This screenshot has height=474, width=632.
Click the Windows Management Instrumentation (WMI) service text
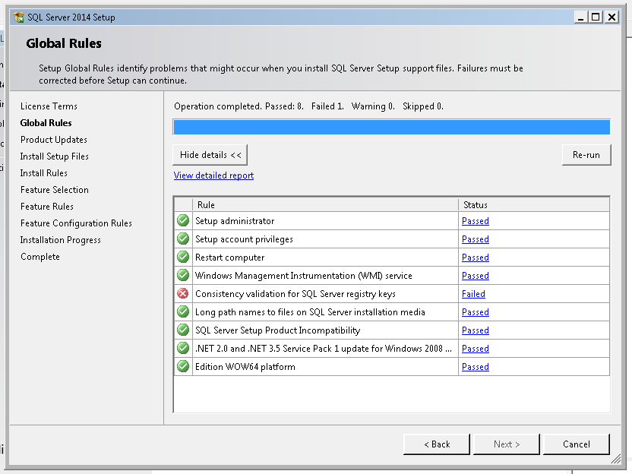[304, 276]
